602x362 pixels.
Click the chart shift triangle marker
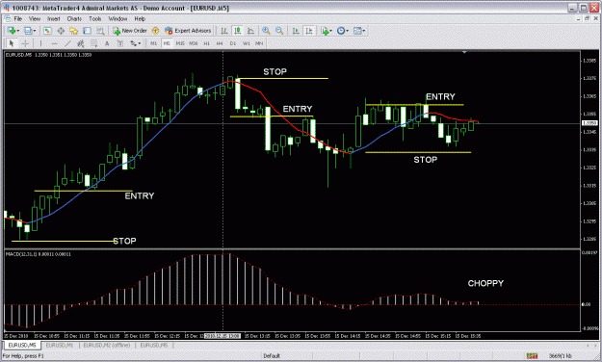[464, 52]
